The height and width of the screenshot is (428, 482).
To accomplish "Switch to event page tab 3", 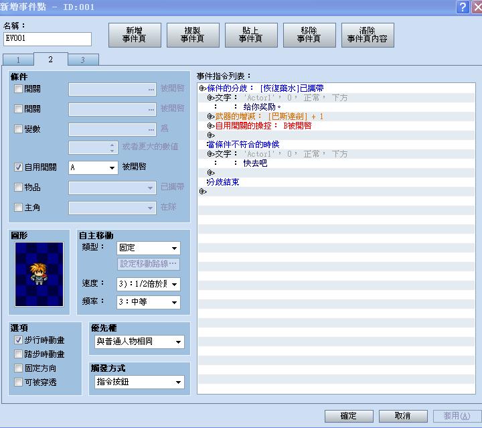I will click(83, 60).
